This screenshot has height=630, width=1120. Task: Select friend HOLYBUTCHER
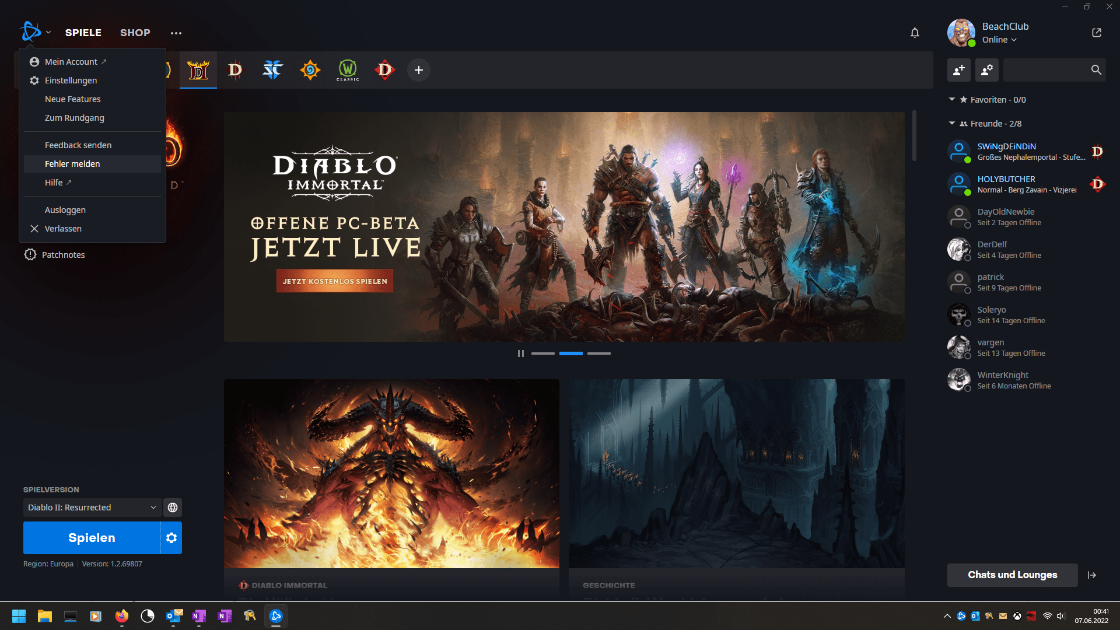tap(1027, 184)
